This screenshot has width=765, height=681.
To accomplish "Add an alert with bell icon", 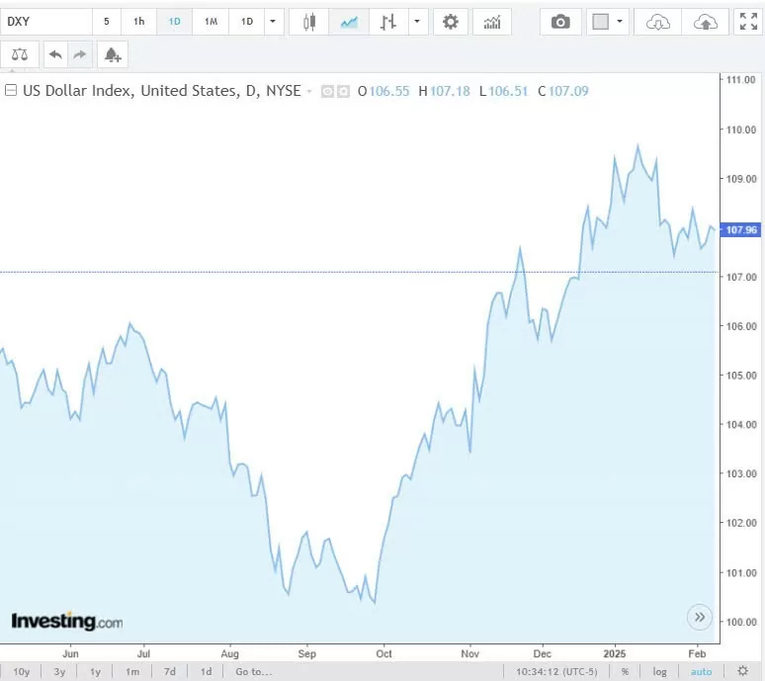I will pos(112,54).
